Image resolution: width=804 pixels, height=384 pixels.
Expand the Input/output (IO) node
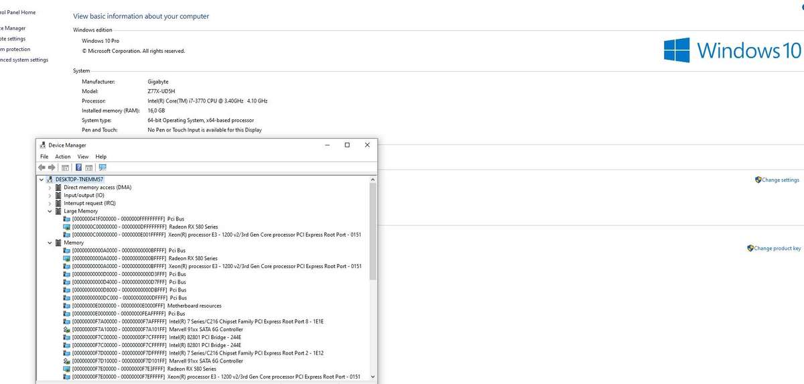[50, 196]
